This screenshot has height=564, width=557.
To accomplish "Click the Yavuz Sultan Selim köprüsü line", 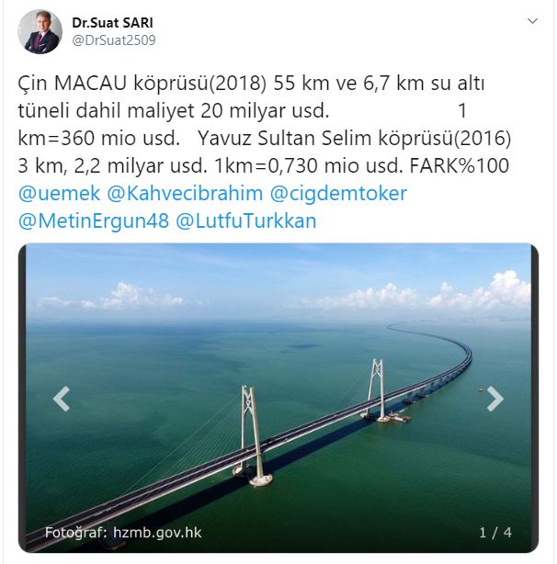I will (354, 138).
